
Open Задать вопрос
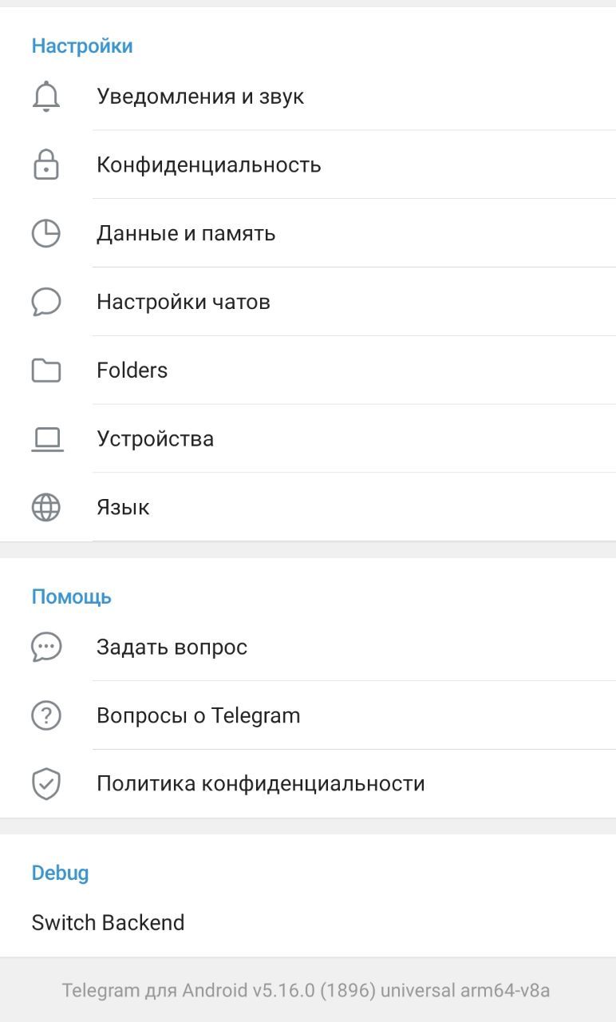tap(172, 647)
